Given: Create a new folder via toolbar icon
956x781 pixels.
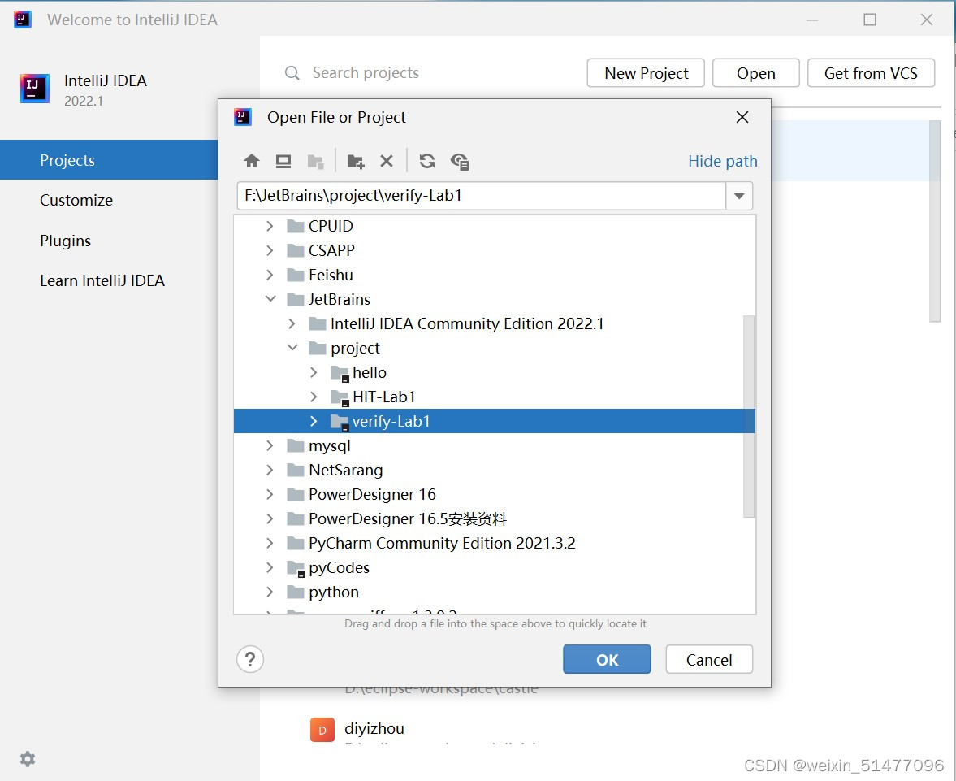Looking at the screenshot, I should tap(356, 161).
